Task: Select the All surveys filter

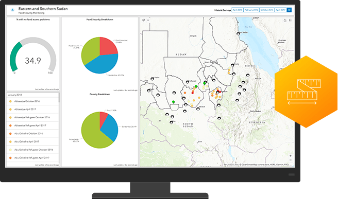Action: tap(289, 10)
